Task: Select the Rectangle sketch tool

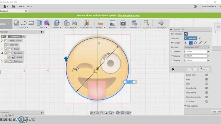Action: coord(31,23)
